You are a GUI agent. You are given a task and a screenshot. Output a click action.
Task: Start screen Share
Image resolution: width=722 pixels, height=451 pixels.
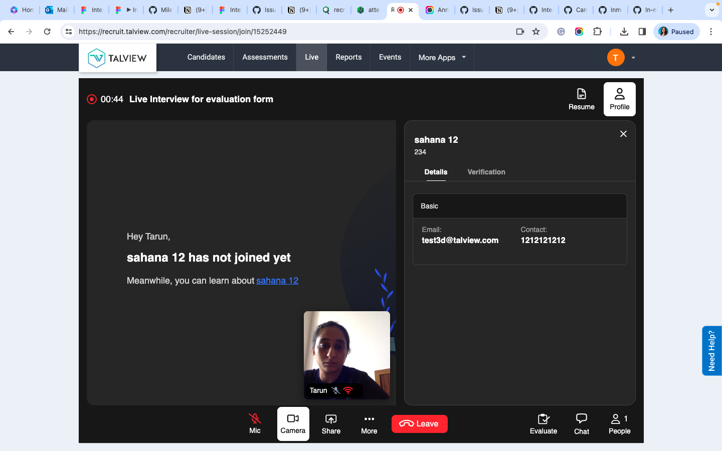(x=331, y=424)
